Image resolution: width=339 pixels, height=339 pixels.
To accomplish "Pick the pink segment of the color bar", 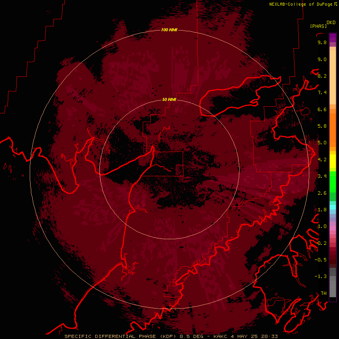I will coord(333,228).
